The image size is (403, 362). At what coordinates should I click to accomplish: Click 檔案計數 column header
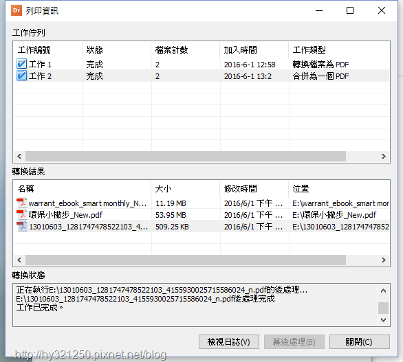pos(185,49)
